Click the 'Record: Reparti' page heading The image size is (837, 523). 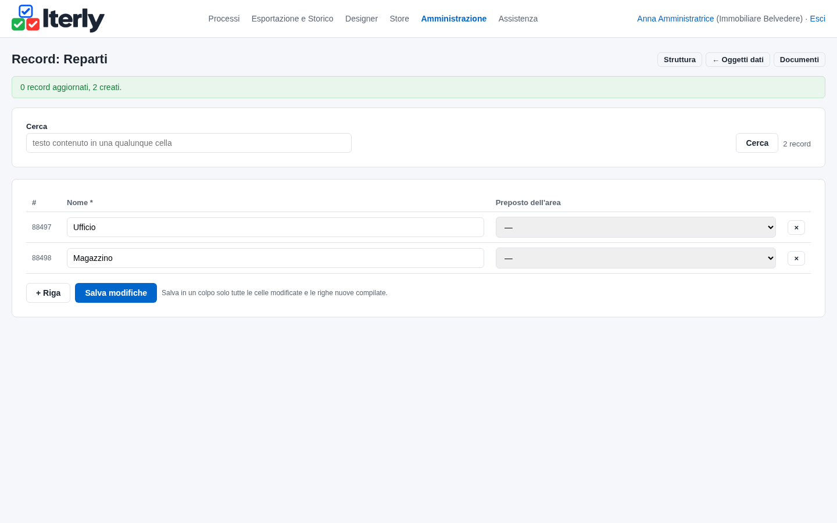tap(59, 59)
